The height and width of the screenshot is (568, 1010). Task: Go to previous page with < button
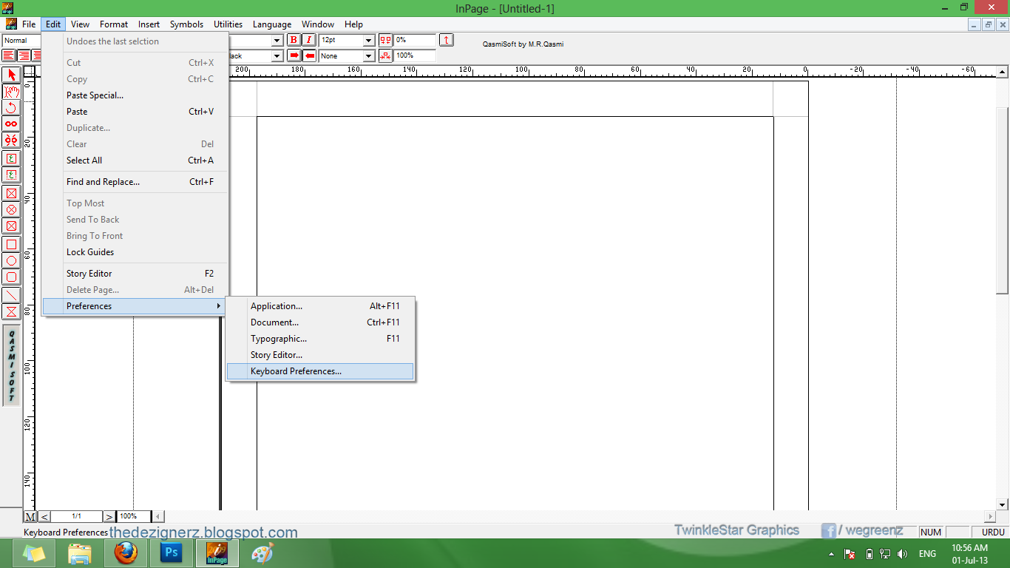[44, 516]
